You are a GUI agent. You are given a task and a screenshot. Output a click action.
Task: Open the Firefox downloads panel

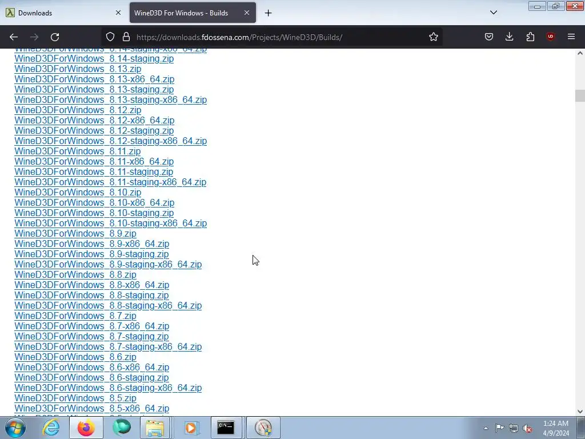509,37
